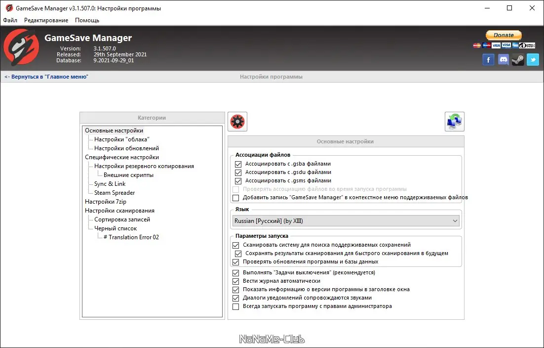Toggle saving scan results for fast scanning

point(238,254)
